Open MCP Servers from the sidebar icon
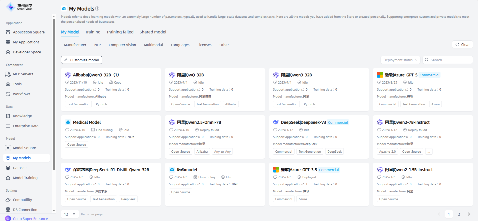Viewport: 478px width, 221px height. [x=8, y=74]
